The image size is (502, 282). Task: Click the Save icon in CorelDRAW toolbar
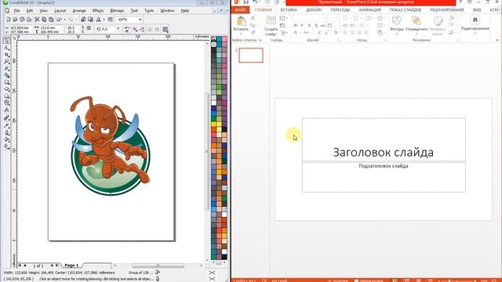point(22,20)
